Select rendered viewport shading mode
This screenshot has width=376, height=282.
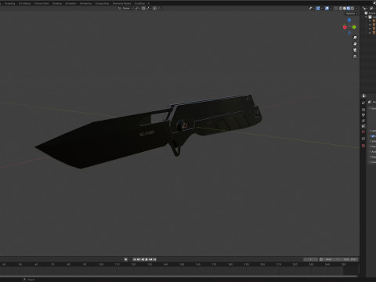[352, 9]
